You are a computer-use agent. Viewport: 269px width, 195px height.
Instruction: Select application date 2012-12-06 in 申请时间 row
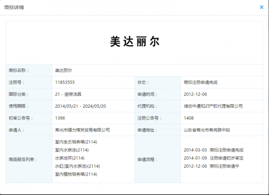tap(195, 94)
